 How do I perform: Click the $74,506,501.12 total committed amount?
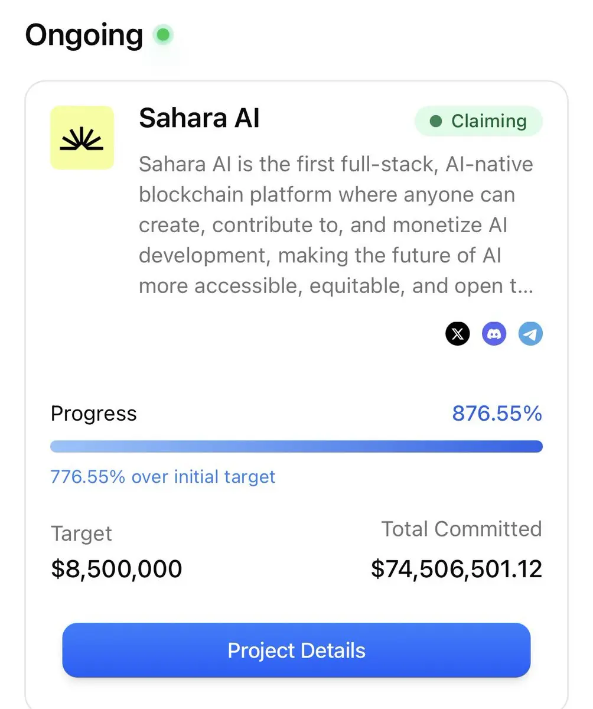pyautogui.click(x=457, y=569)
